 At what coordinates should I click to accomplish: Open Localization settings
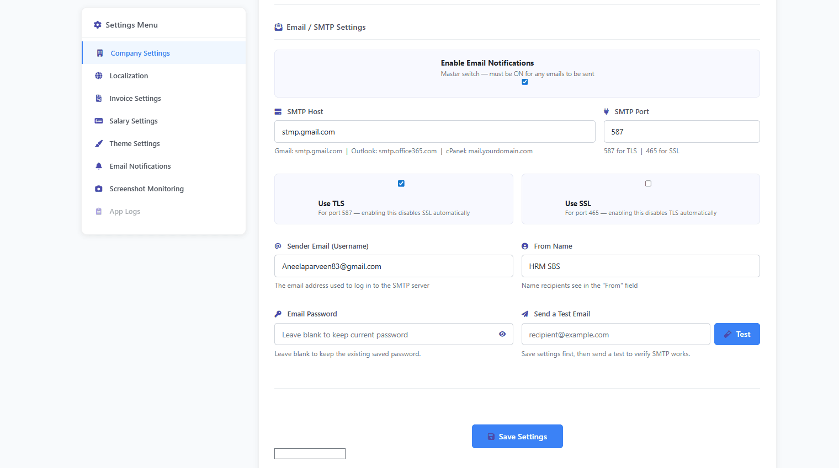click(x=164, y=76)
